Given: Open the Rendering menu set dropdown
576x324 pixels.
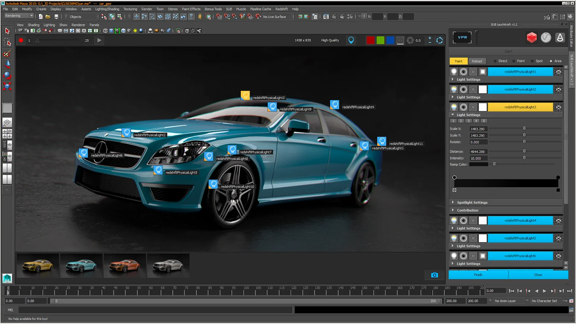Looking at the screenshot, I should tap(19, 16).
